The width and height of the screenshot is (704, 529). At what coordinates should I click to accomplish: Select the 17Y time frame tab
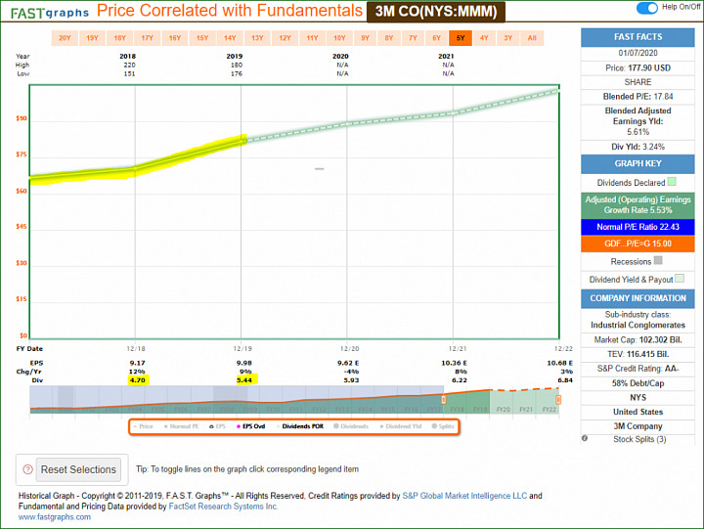point(148,38)
